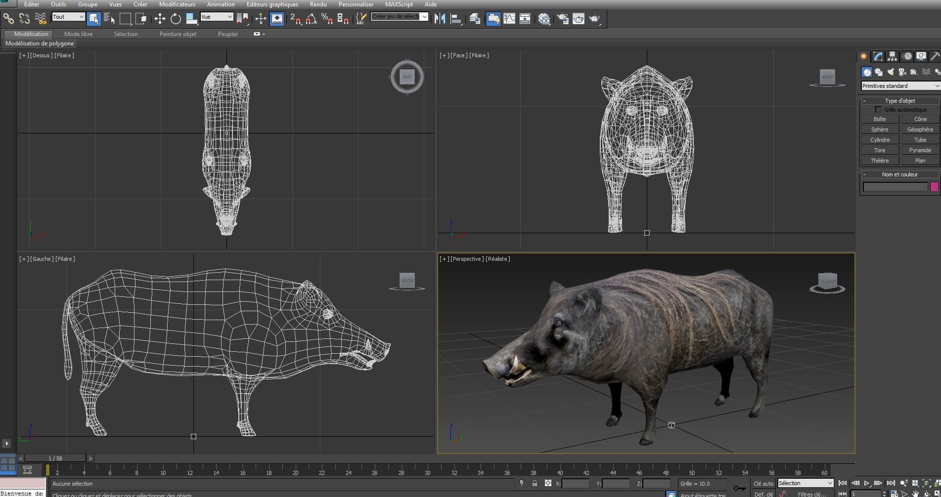Click the Play Animation button

(866, 483)
